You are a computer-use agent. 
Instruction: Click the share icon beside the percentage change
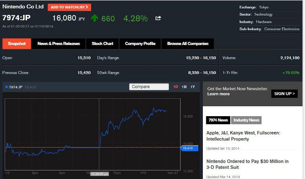click(158, 18)
